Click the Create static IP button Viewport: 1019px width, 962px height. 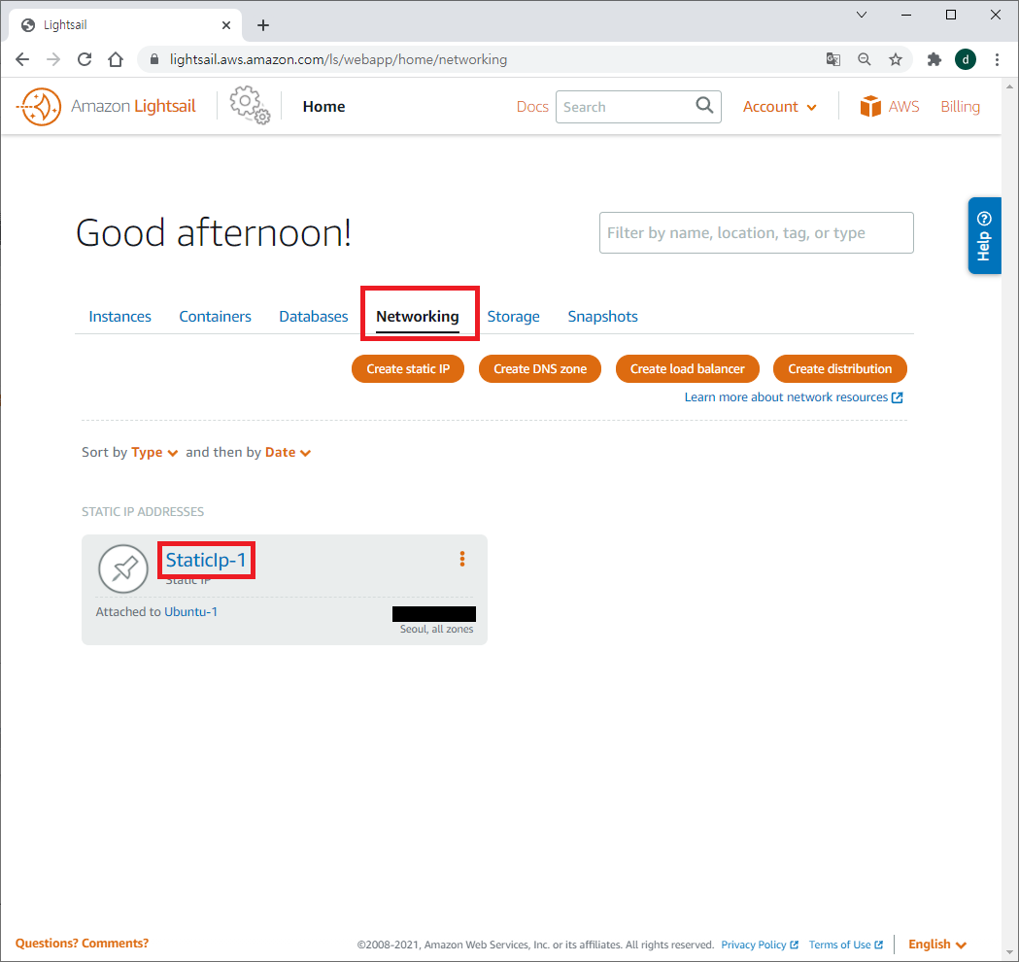(408, 368)
